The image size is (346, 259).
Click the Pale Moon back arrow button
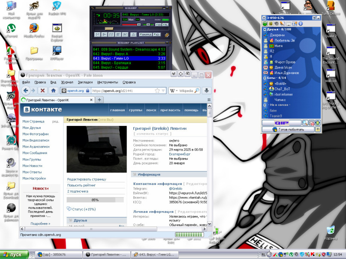point(26,90)
